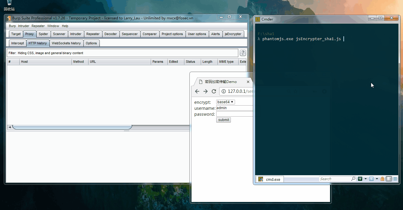Sort by the # column header
Image resolution: width=403 pixels, height=210 pixels.
click(x=13, y=62)
